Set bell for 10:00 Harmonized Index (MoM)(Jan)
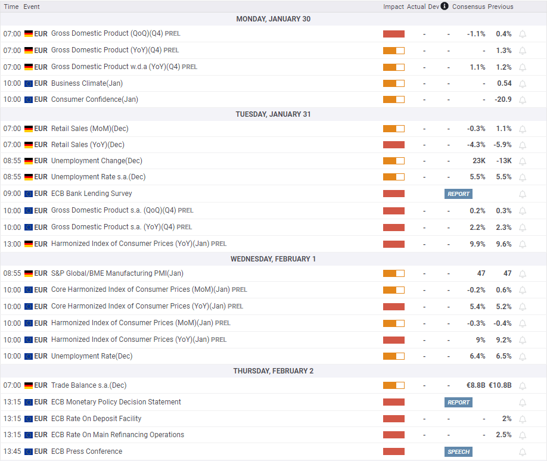The image size is (547, 461). [x=523, y=323]
